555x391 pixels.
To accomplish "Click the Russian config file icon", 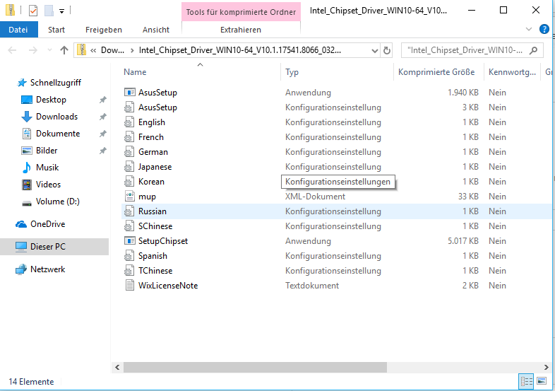I will click(x=129, y=211).
